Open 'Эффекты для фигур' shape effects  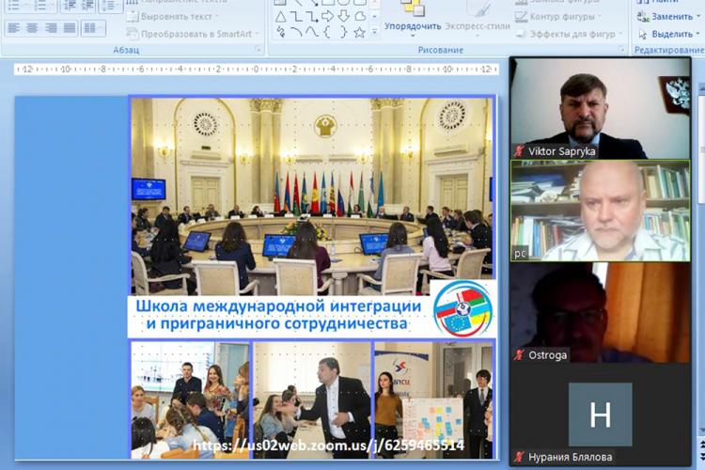(569, 34)
